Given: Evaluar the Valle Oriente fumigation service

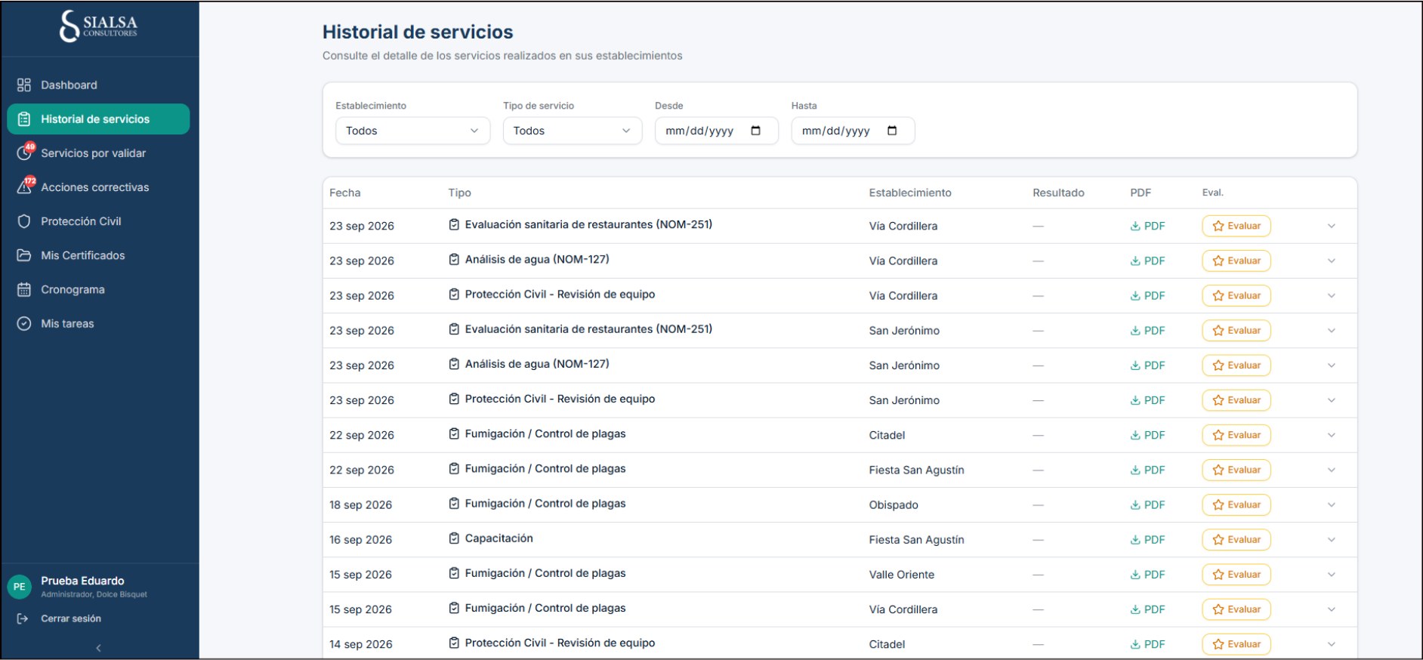Looking at the screenshot, I should pos(1236,575).
